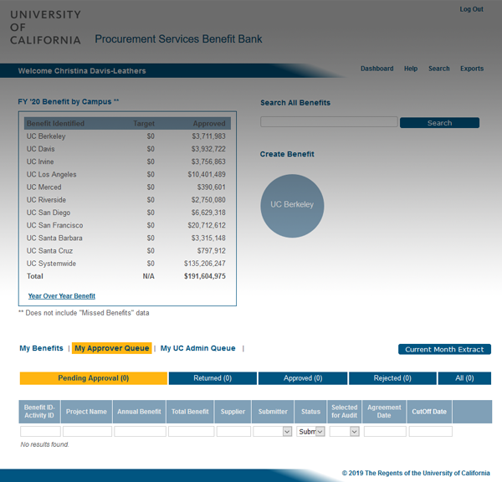Sort by Benefit ID-Activity ID column header
502x482 pixels.
pos(39,412)
